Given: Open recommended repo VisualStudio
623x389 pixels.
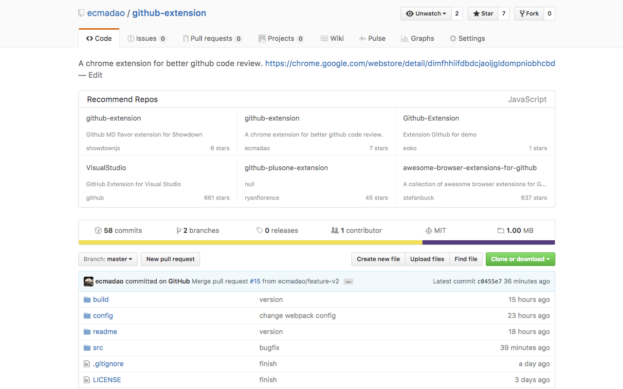Looking at the screenshot, I should coord(106,168).
